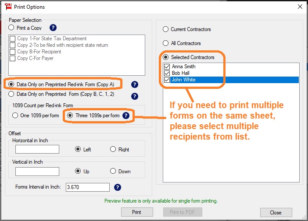Click the Print button

click(137, 212)
